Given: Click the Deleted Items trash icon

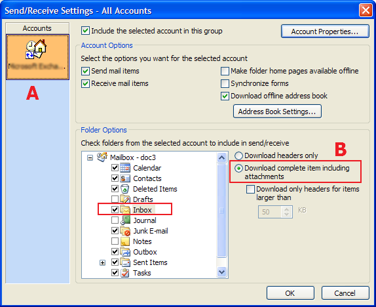Looking at the screenshot, I should tap(125, 189).
